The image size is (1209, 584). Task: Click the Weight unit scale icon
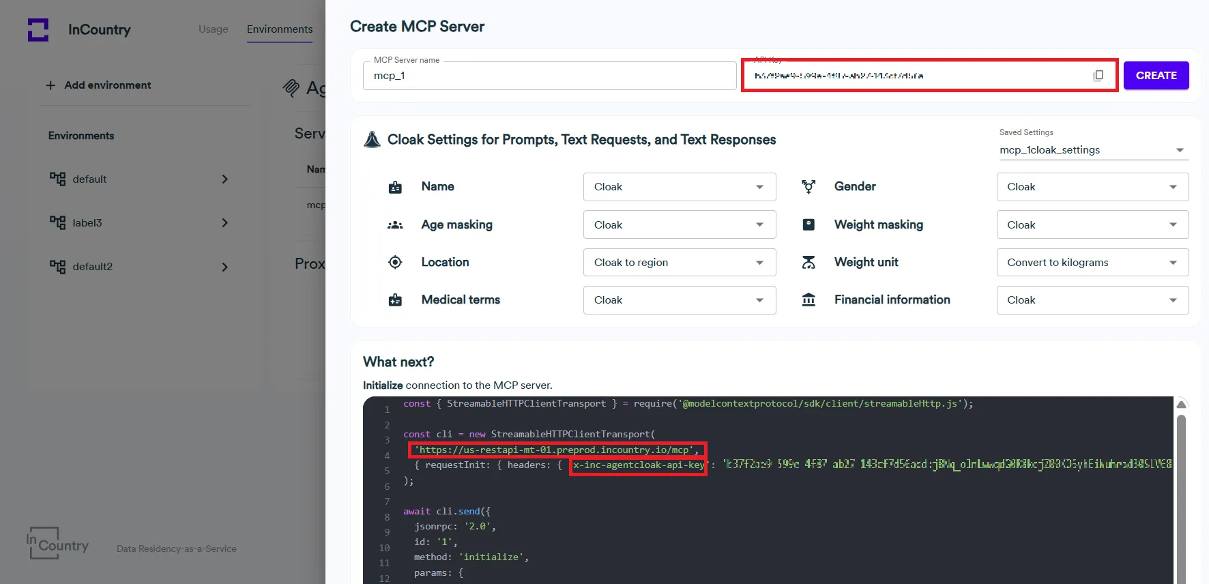point(809,263)
